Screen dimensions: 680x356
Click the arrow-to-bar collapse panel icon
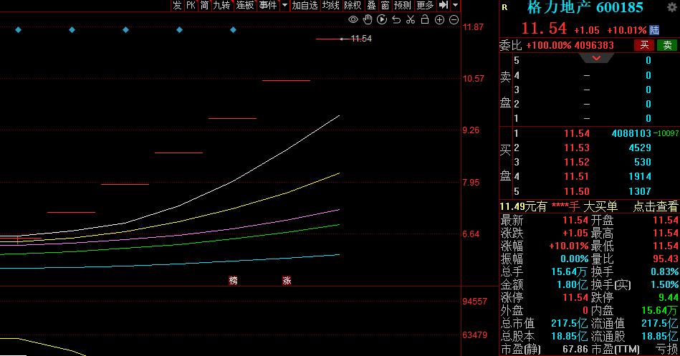443,5
